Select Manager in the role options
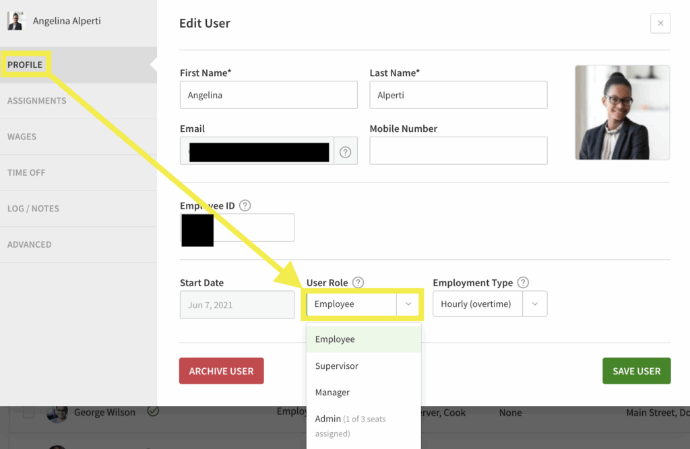This screenshot has height=449, width=690. (333, 392)
